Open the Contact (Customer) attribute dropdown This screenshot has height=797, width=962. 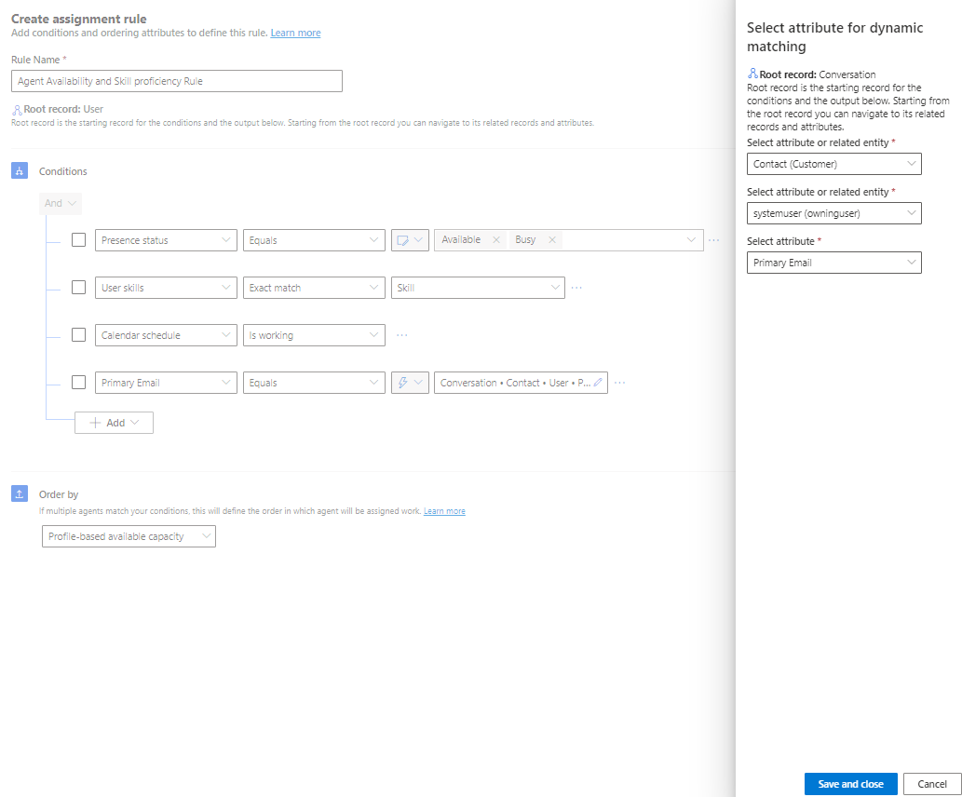(833, 164)
